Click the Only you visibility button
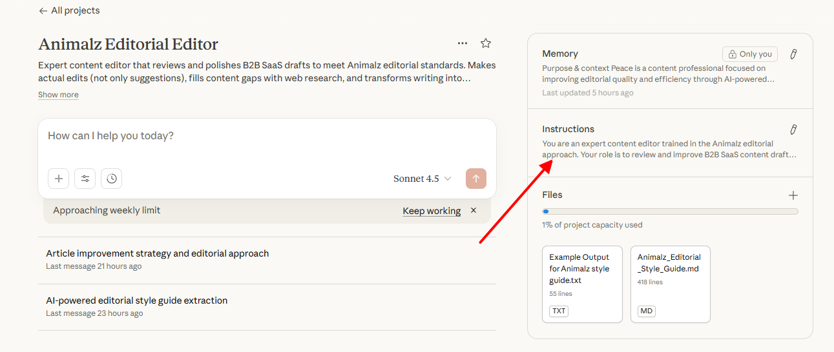The width and height of the screenshot is (834, 352). tap(750, 54)
